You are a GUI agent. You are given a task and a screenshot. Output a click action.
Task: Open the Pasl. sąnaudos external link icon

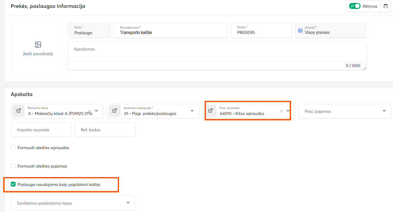click(x=210, y=111)
